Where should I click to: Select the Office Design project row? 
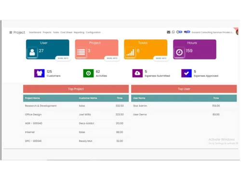(x=76, y=115)
